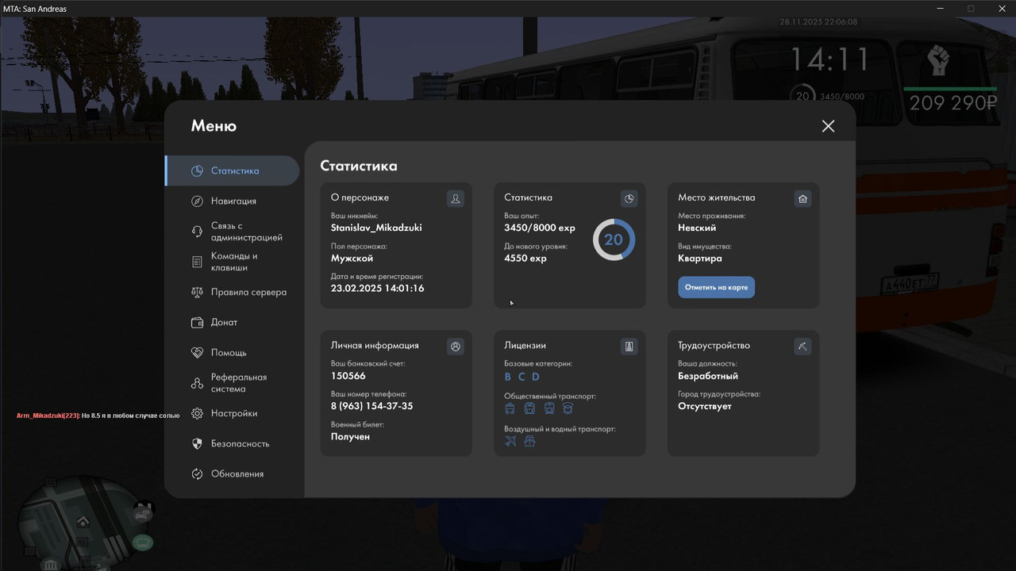Click the military ID status Получен
This screenshot has height=571, width=1016.
[350, 437]
